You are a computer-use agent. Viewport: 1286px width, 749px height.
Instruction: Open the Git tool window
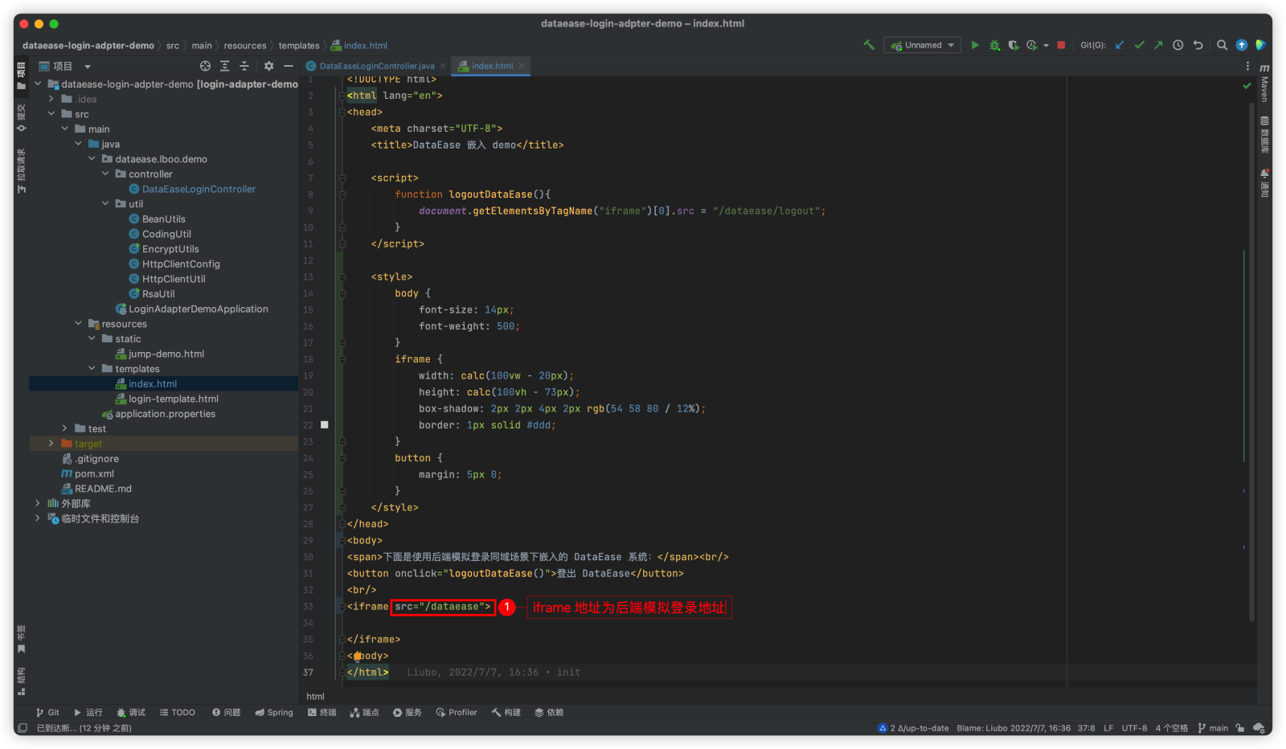[x=47, y=712]
